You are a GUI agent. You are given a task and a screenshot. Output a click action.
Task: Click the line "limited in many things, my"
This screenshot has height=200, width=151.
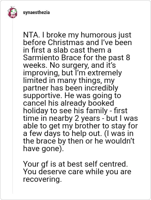point(69,80)
